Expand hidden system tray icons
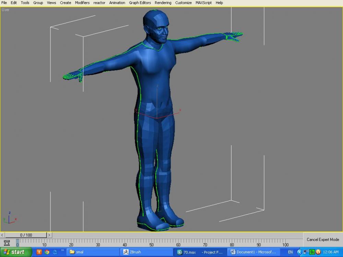The height and width of the screenshot is (257, 343). coord(299,252)
